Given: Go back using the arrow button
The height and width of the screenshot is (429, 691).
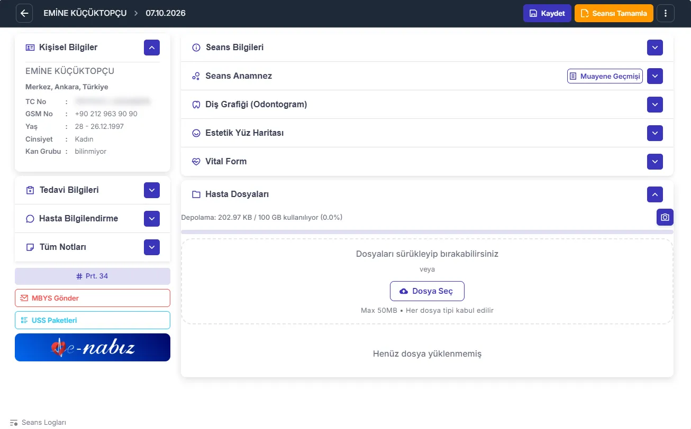Looking at the screenshot, I should click(x=24, y=13).
